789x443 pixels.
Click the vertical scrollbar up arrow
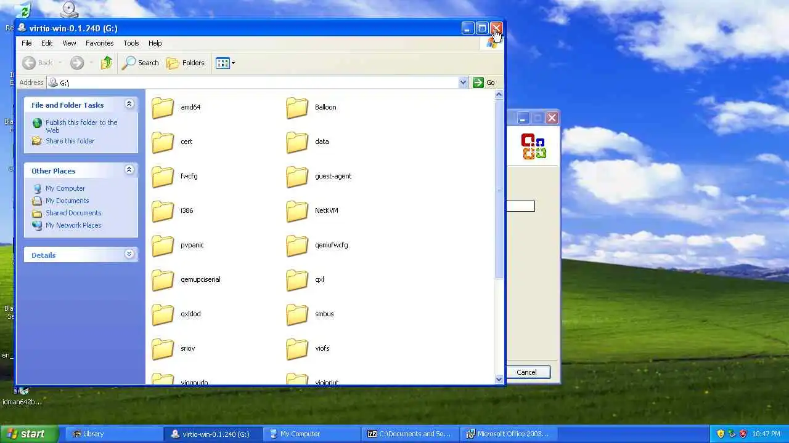pyautogui.click(x=499, y=95)
